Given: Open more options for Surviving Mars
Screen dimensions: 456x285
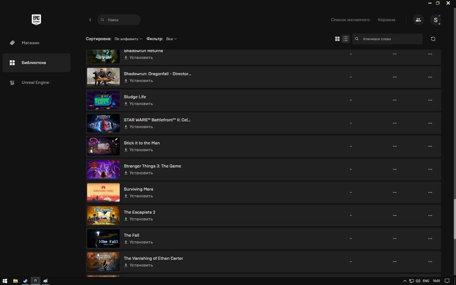Looking at the screenshot, I should (430, 192).
